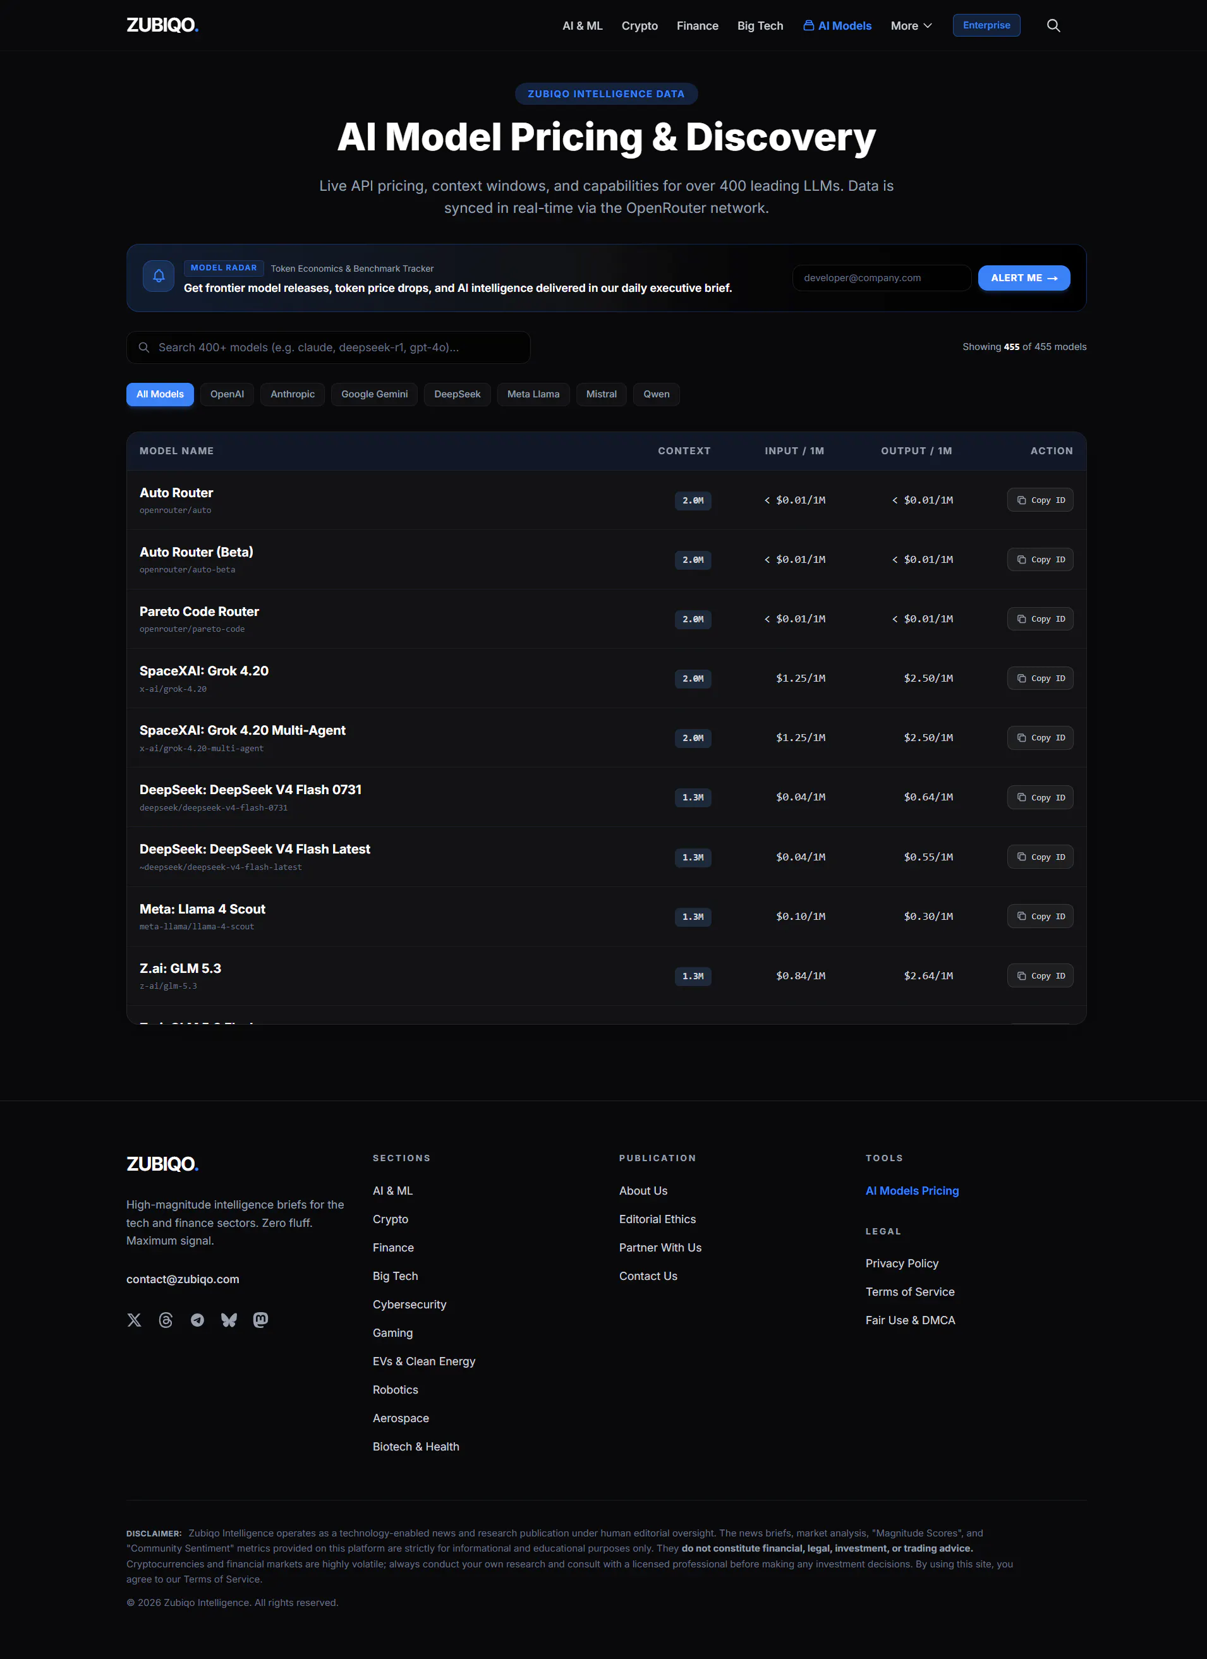Click the 'Showing 455 of 455 models' text
This screenshot has width=1207, height=1659.
1024,347
